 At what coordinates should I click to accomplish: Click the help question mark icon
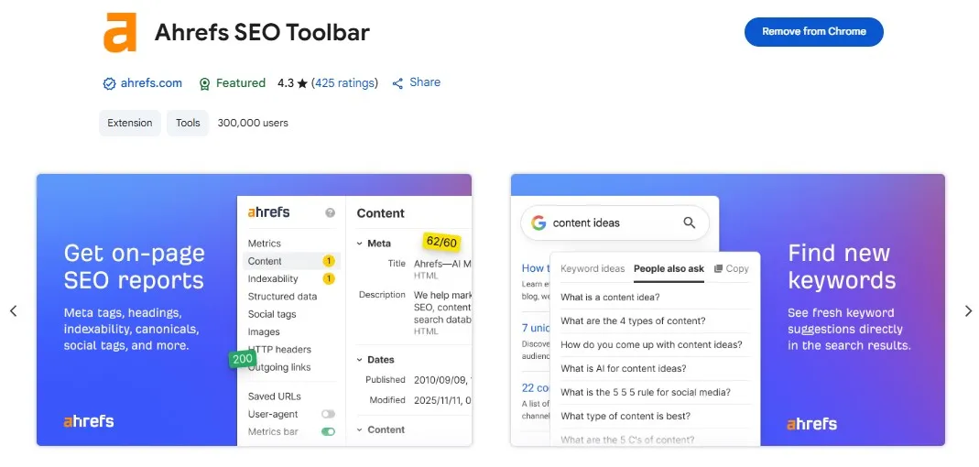[x=330, y=212]
